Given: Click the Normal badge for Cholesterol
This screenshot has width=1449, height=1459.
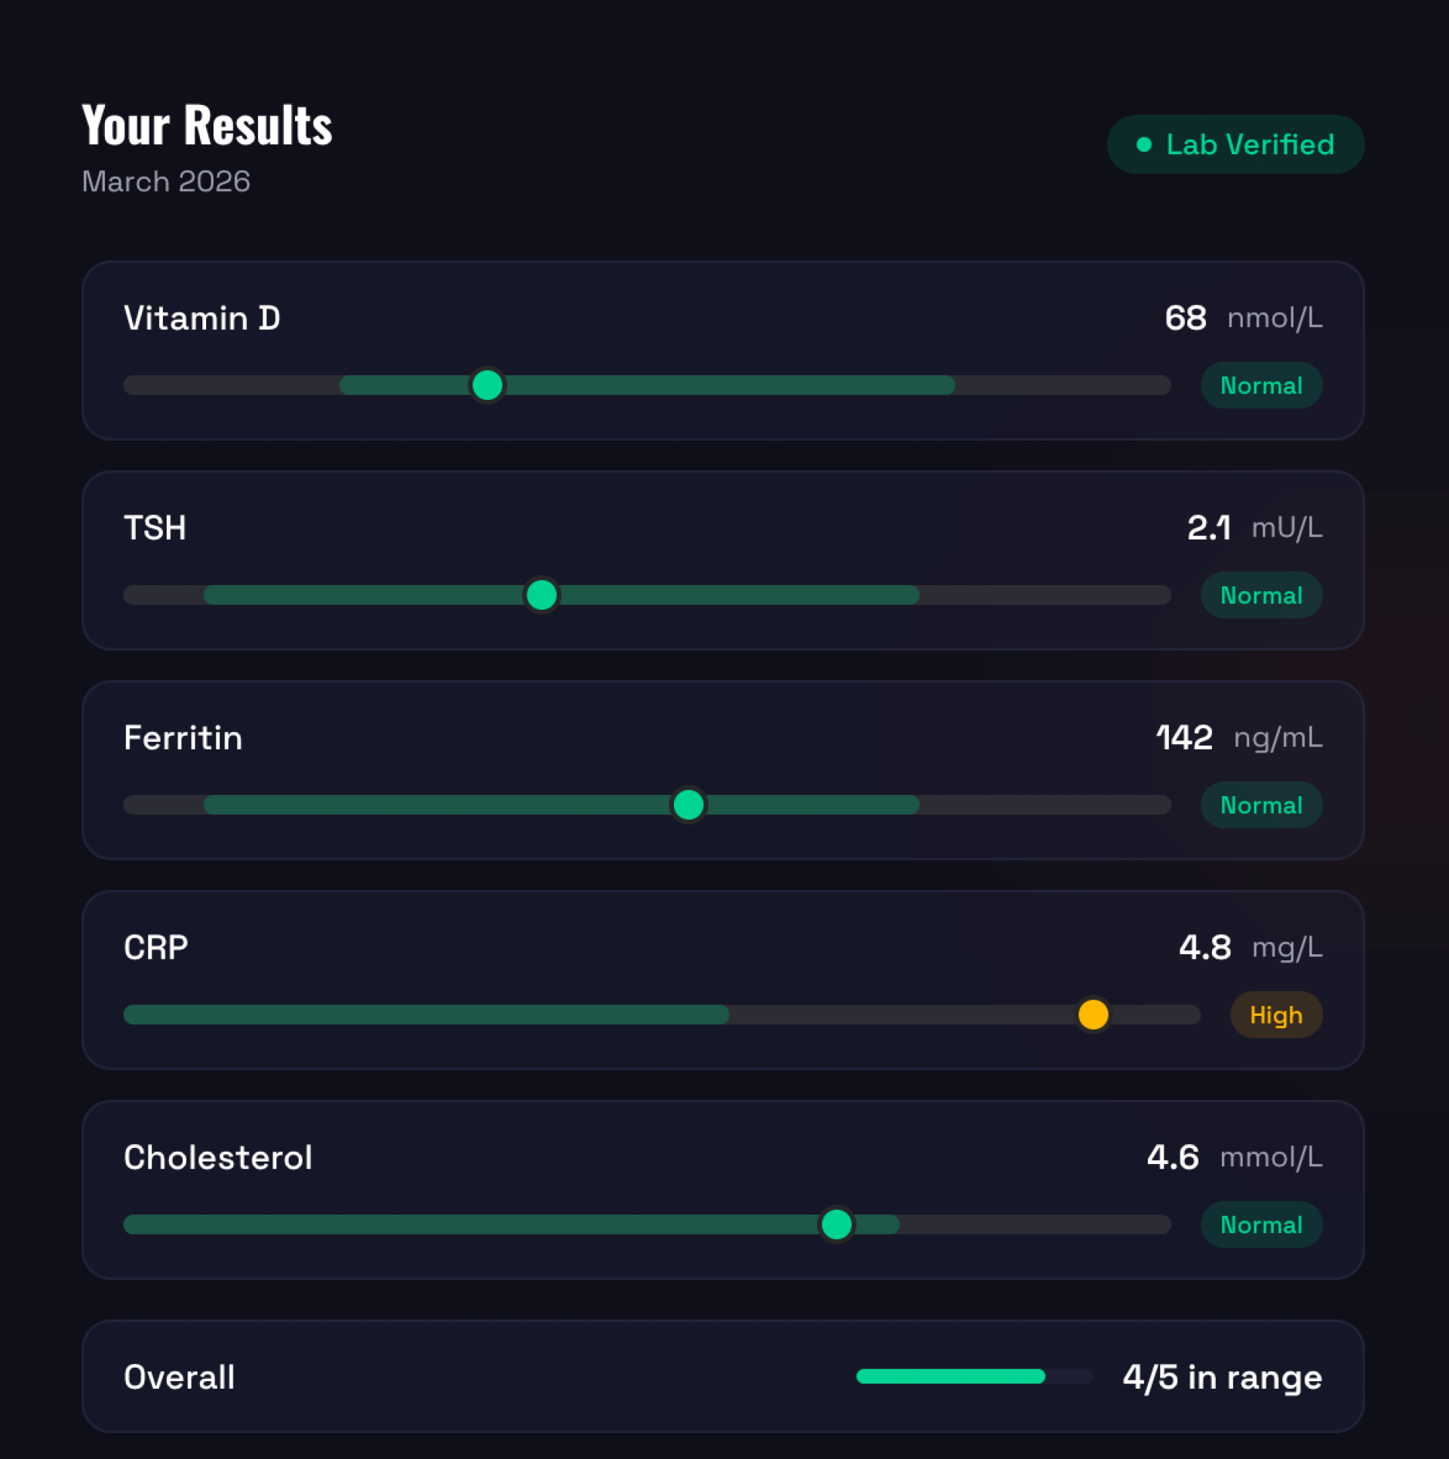Looking at the screenshot, I should pos(1261,1224).
